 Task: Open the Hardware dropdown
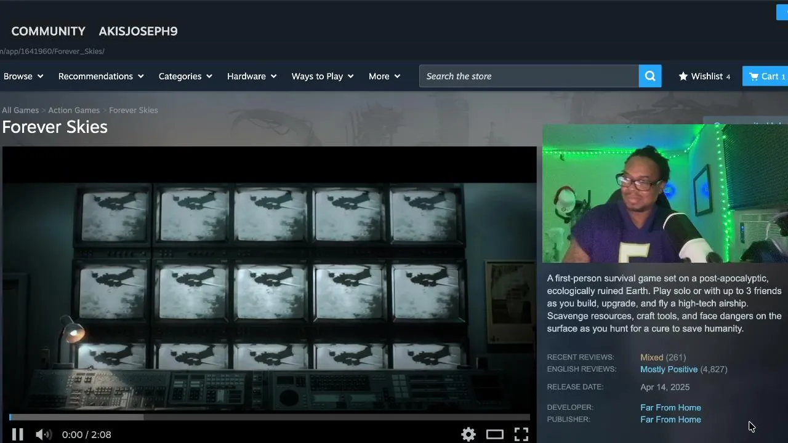(x=252, y=76)
